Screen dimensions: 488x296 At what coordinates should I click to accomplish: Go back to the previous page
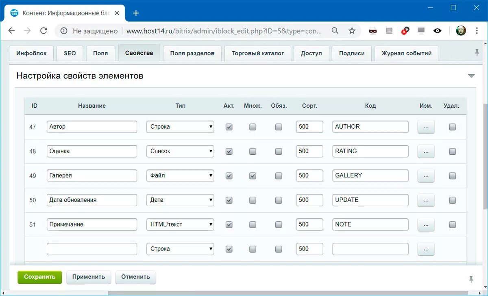pyautogui.click(x=11, y=31)
